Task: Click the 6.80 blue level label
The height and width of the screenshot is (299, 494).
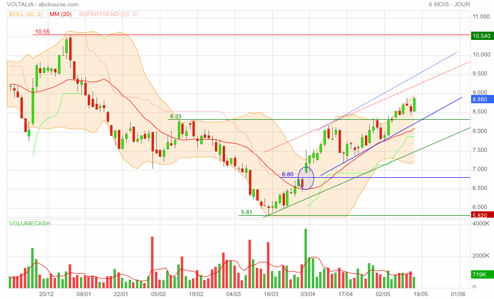Action: point(287,174)
